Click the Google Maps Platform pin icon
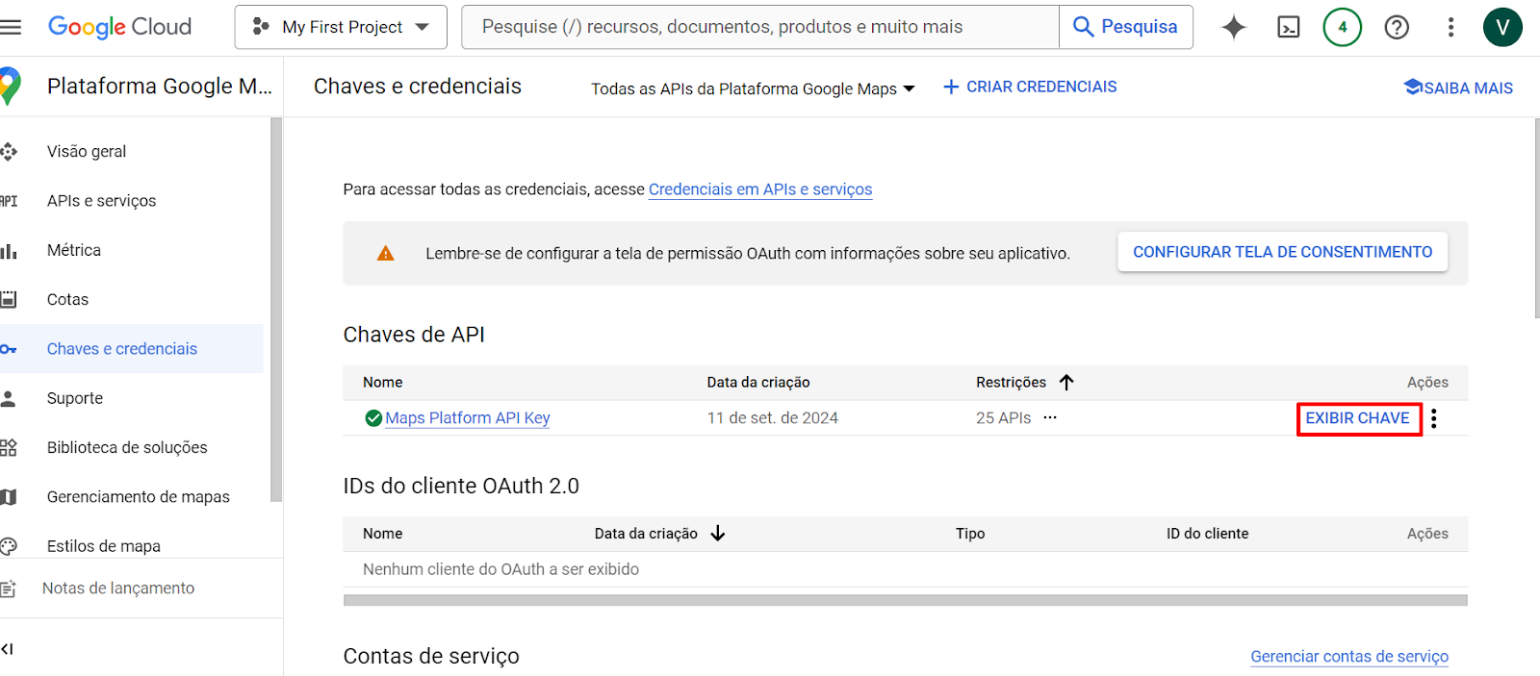 (10, 86)
